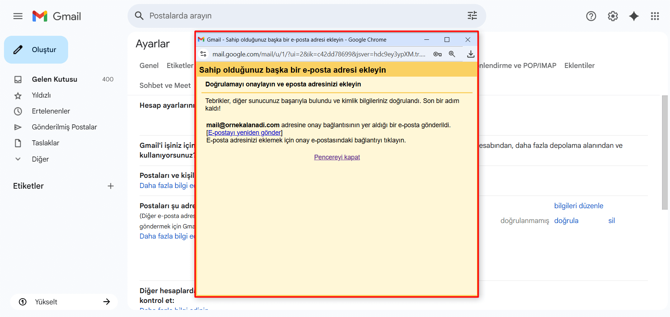Click the Yükselt upgrade button
Screen dimensions: 670x317
click(x=64, y=302)
